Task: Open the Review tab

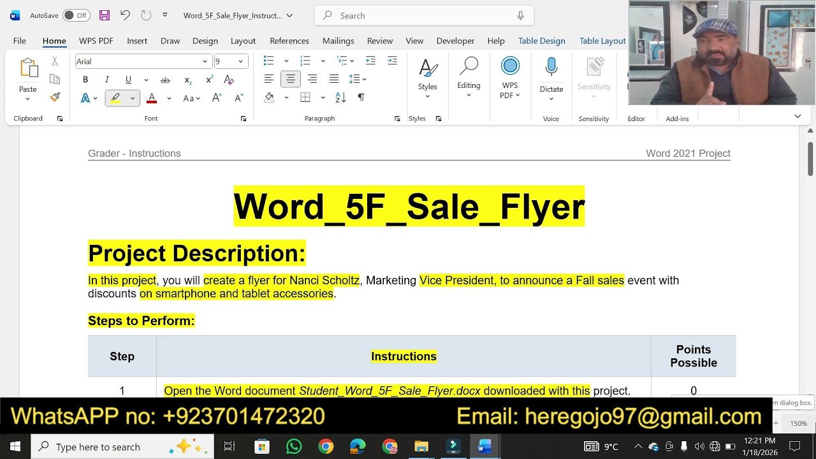Action: [x=380, y=41]
